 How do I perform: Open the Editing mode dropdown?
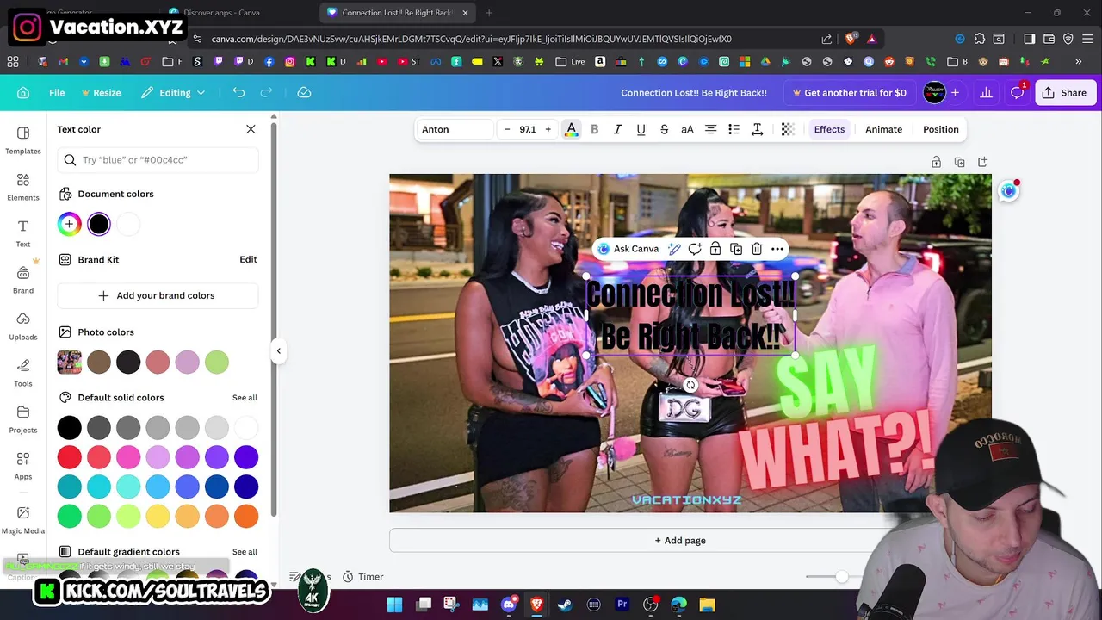pos(174,92)
